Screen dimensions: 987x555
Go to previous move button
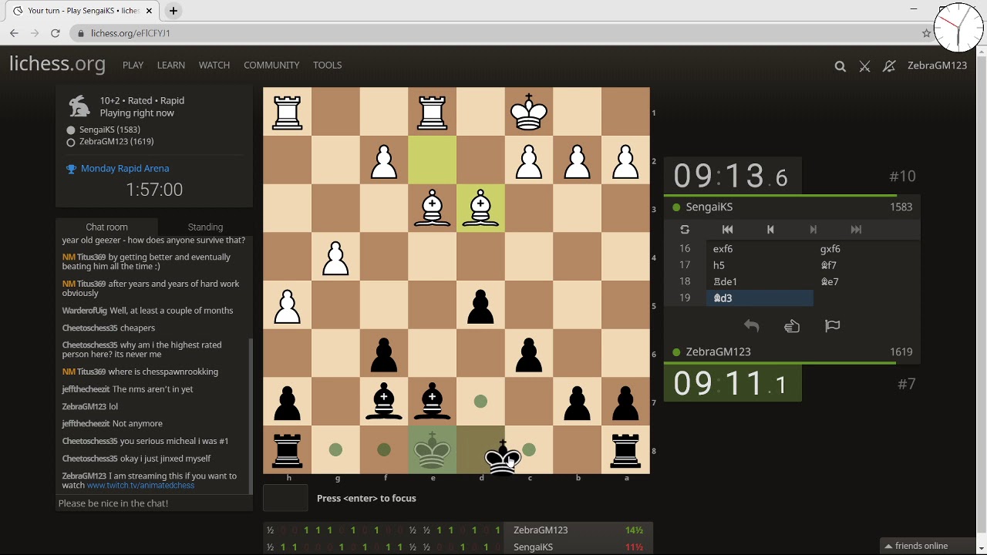point(770,230)
